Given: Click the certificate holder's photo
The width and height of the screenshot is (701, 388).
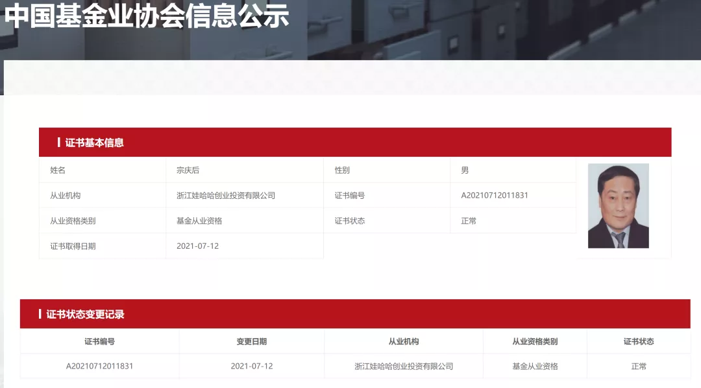Looking at the screenshot, I should [619, 205].
